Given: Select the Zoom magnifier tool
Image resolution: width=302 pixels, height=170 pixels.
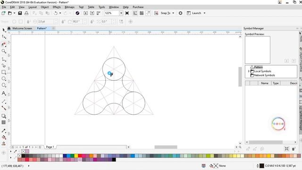Looking at the screenshot, I should 3,51.
